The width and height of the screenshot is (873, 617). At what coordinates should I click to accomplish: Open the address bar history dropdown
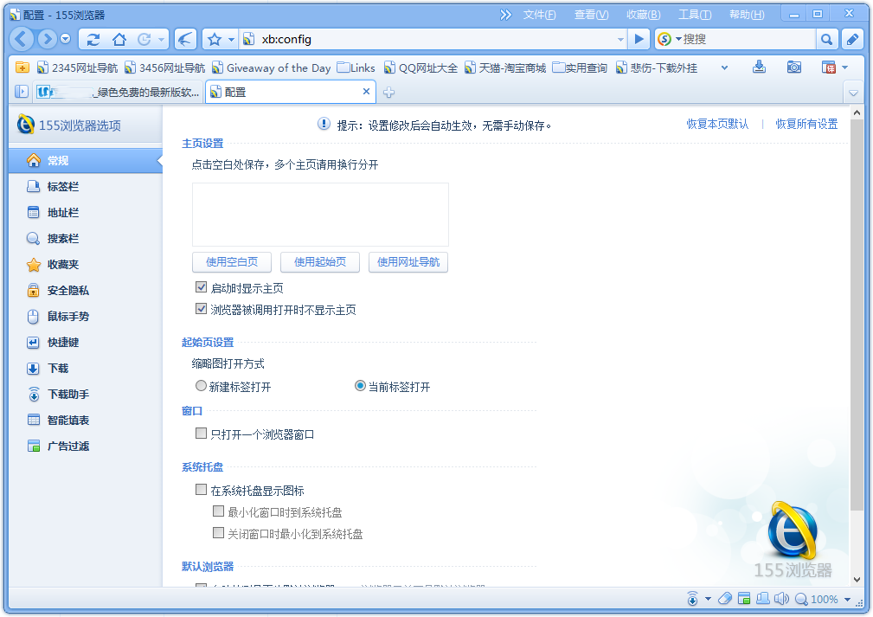click(x=621, y=39)
